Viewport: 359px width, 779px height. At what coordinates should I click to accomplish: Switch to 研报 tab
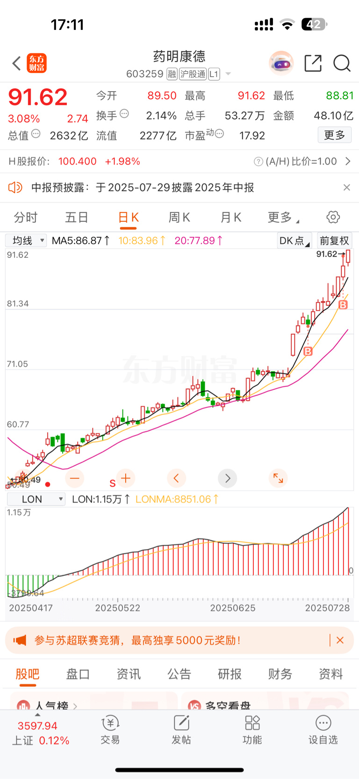click(x=230, y=674)
